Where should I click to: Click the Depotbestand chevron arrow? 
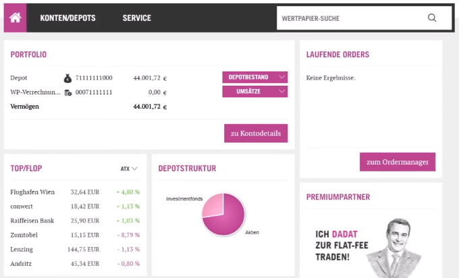click(281, 77)
